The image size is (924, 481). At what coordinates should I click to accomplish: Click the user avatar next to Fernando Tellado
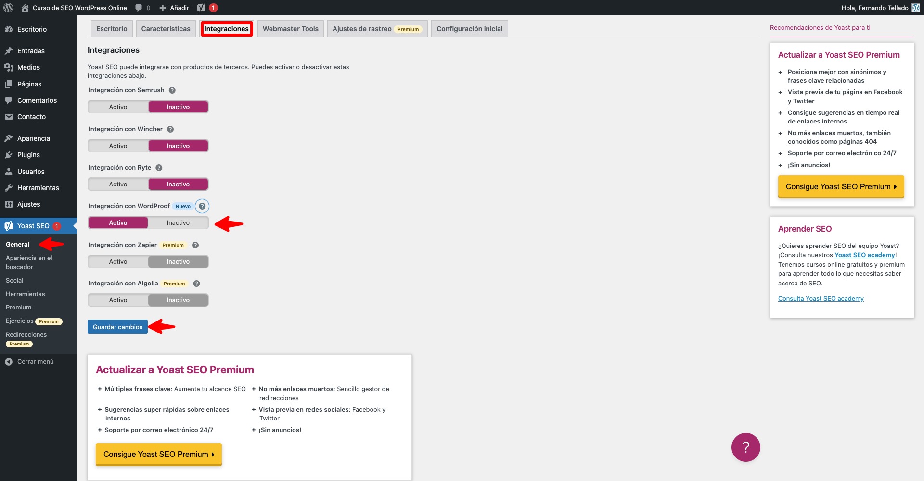pyautogui.click(x=916, y=8)
